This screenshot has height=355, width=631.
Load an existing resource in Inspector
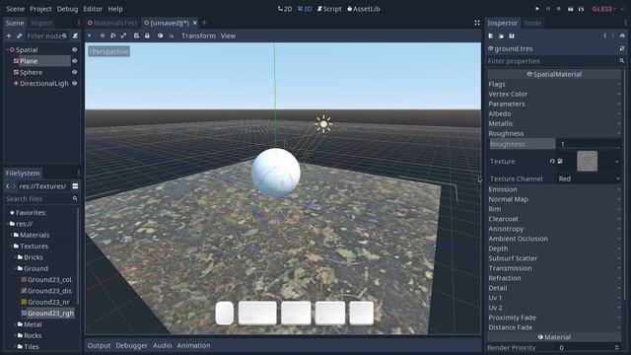point(502,36)
